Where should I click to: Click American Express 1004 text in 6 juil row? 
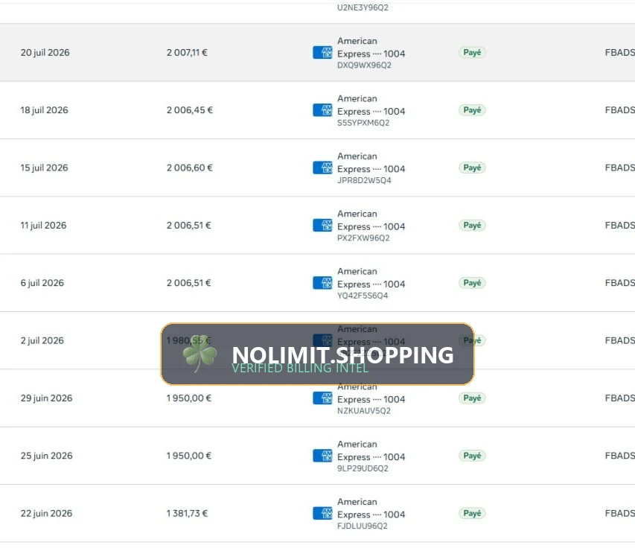tap(371, 278)
